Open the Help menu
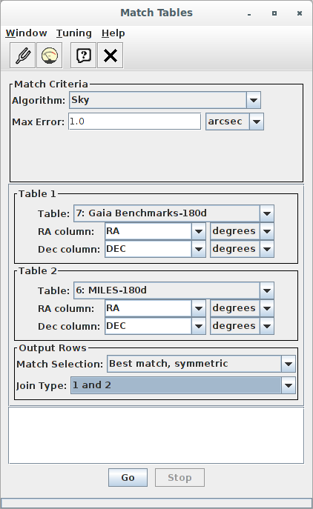The height and width of the screenshot is (509, 313). (x=113, y=33)
